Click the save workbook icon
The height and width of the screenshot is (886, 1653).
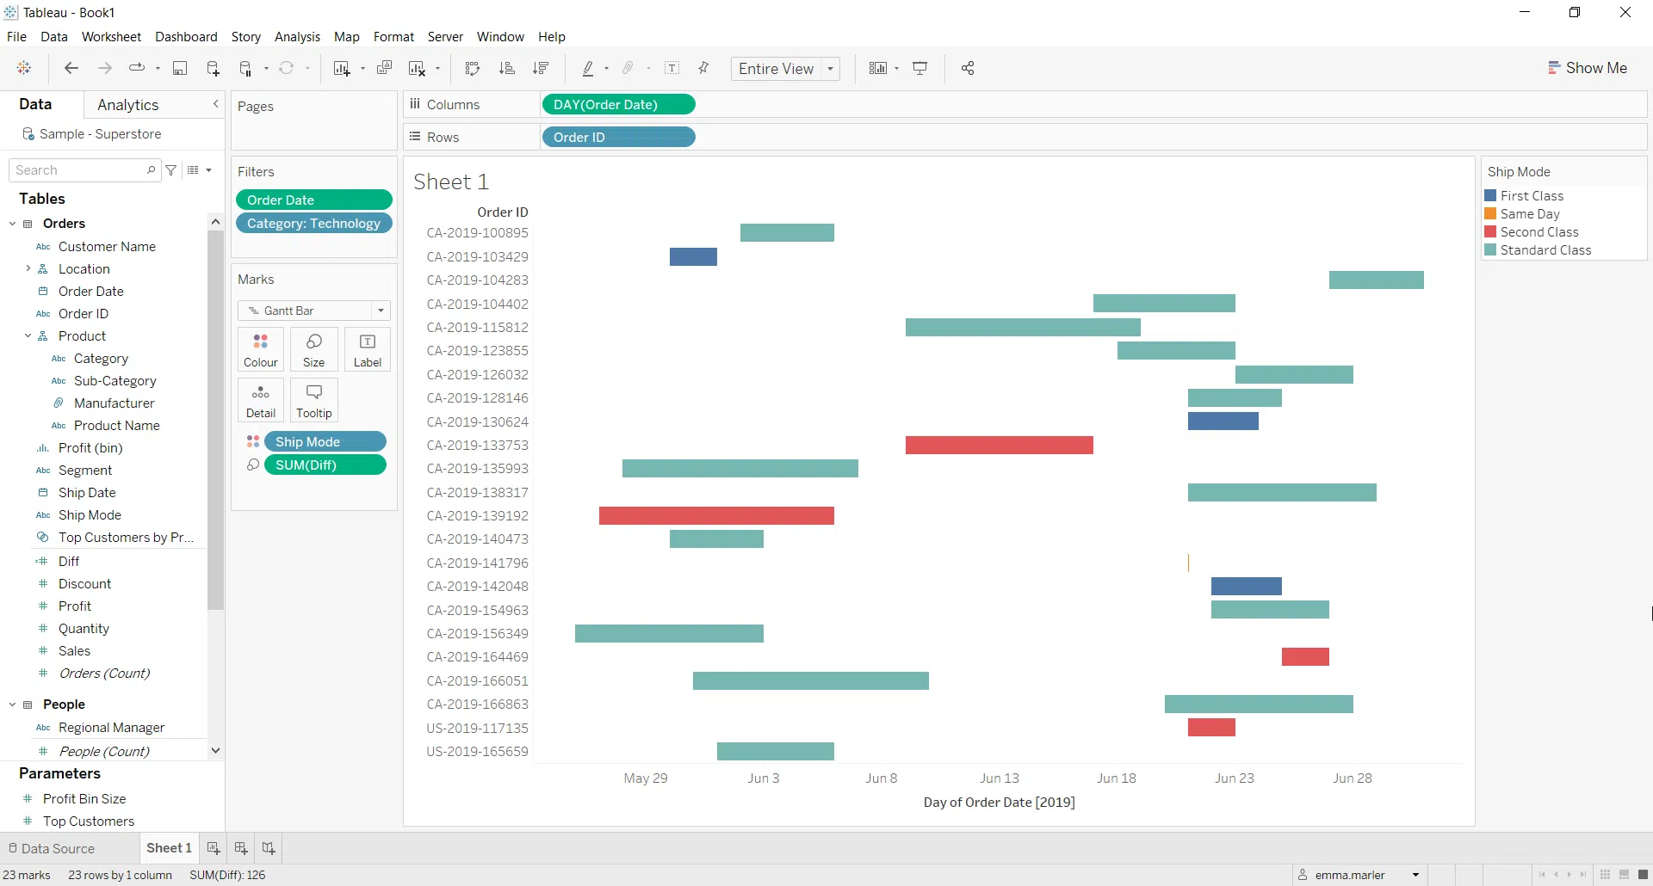[180, 69]
